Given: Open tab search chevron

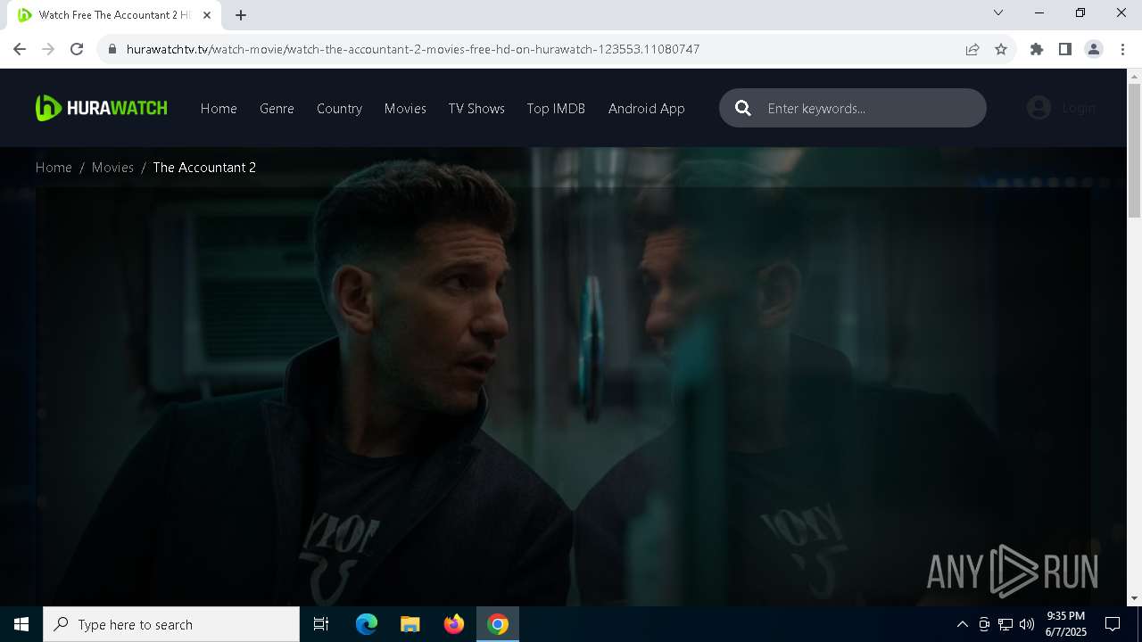Looking at the screenshot, I should (x=998, y=12).
